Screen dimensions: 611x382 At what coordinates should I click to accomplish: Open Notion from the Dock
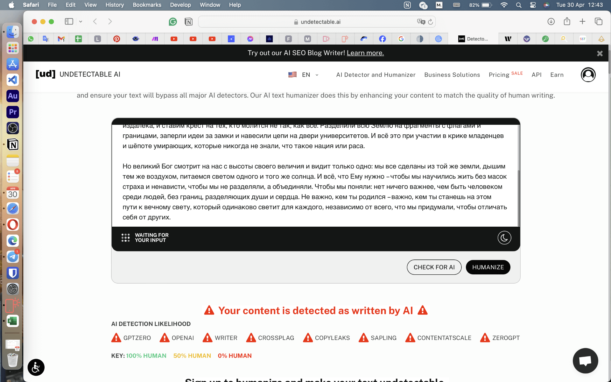tap(13, 145)
